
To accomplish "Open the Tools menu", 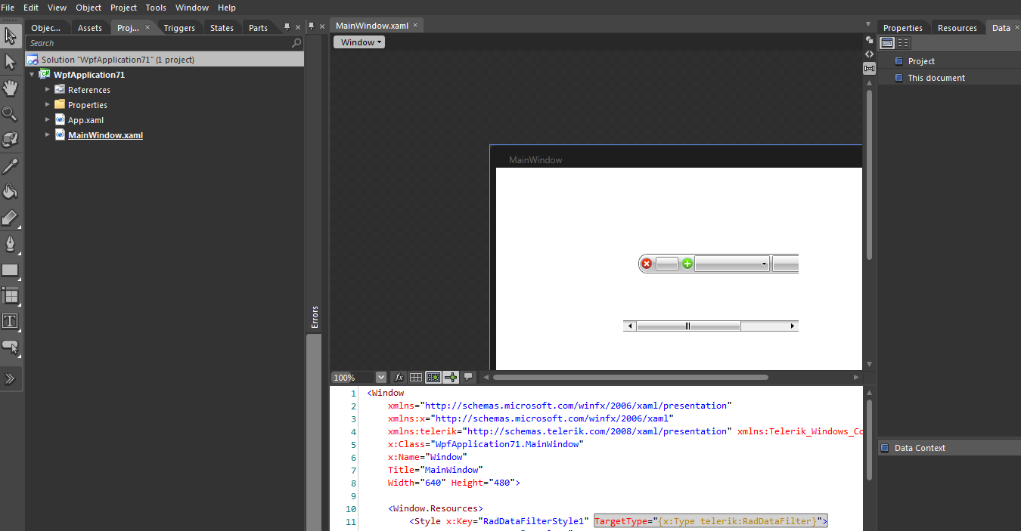I will [156, 8].
